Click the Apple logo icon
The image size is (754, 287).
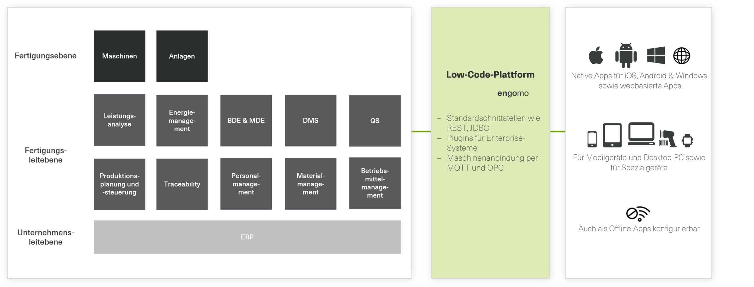point(596,56)
